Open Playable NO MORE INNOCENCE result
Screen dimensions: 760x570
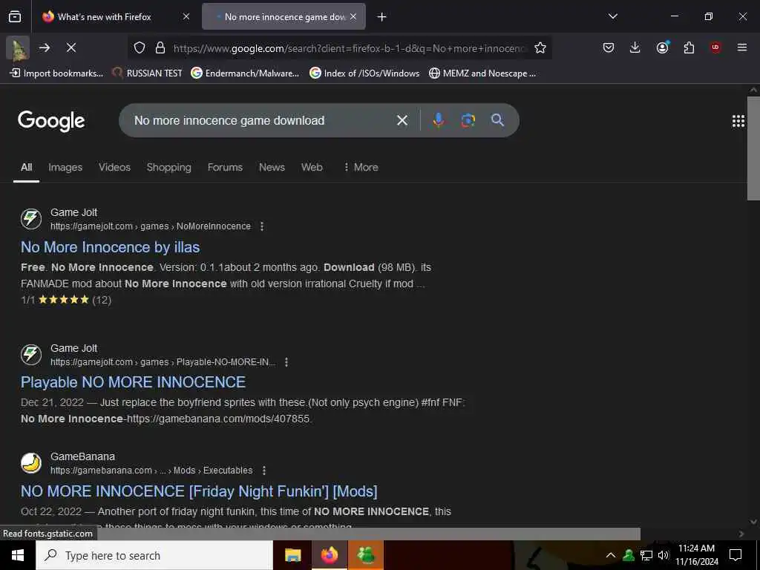134,382
